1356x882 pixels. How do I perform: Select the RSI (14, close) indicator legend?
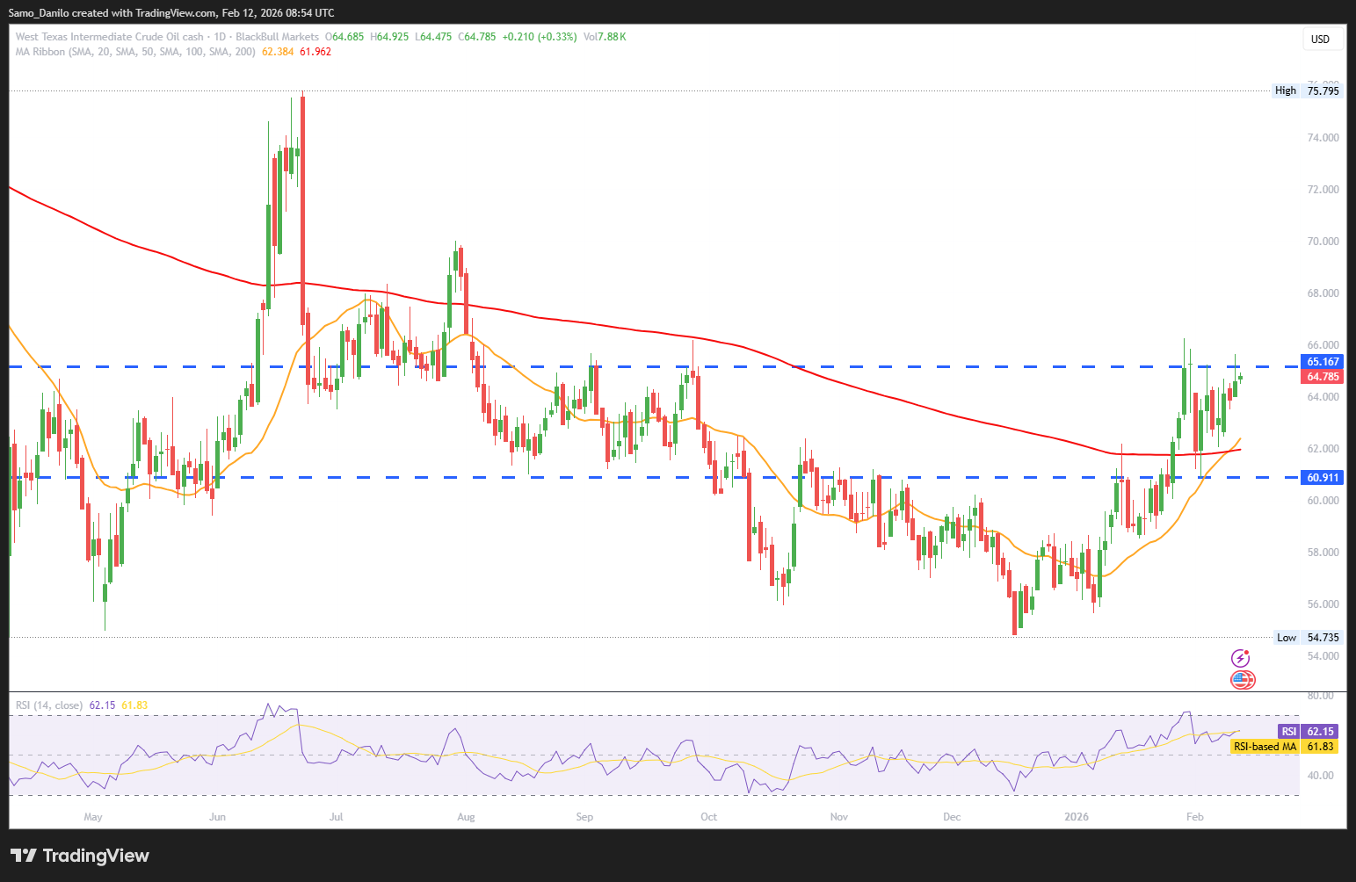pos(49,705)
